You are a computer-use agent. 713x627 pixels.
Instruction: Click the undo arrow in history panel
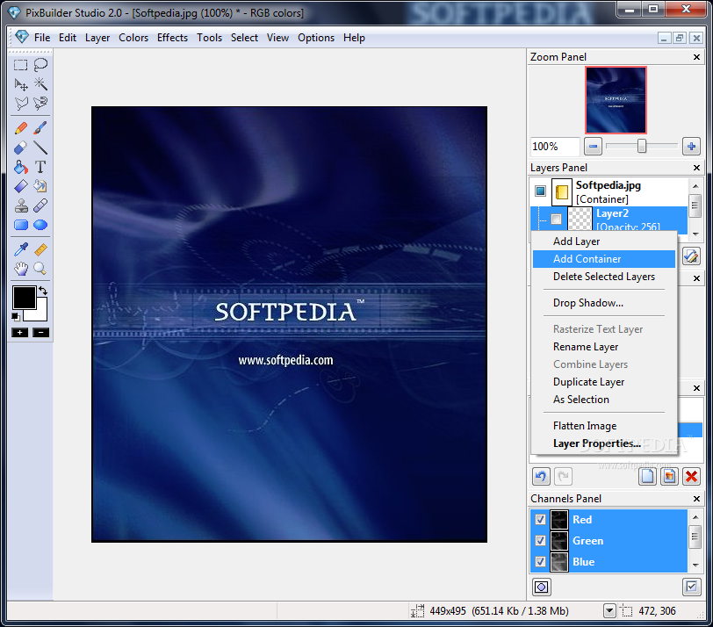[541, 477]
